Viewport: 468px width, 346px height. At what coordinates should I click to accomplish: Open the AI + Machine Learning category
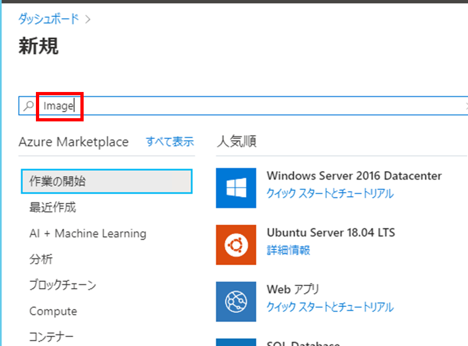coord(88,234)
